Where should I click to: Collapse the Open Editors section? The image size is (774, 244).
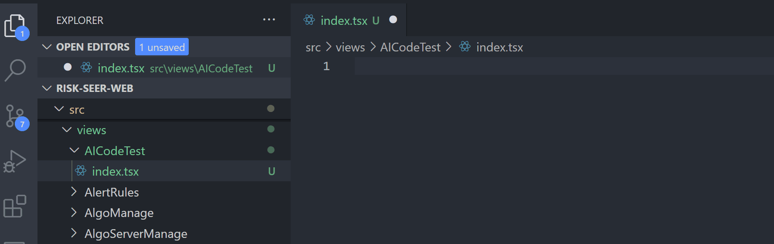(x=47, y=47)
